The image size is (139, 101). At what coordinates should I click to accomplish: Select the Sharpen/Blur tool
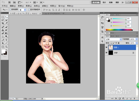(3, 36)
